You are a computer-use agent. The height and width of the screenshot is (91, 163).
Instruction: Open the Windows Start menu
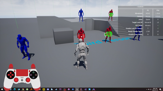(2, 89)
